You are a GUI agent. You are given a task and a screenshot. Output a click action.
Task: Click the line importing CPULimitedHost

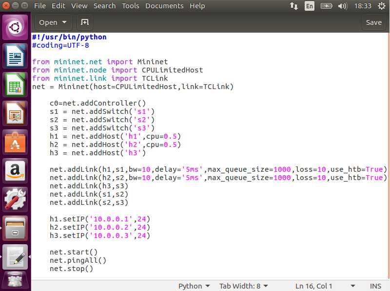point(117,70)
